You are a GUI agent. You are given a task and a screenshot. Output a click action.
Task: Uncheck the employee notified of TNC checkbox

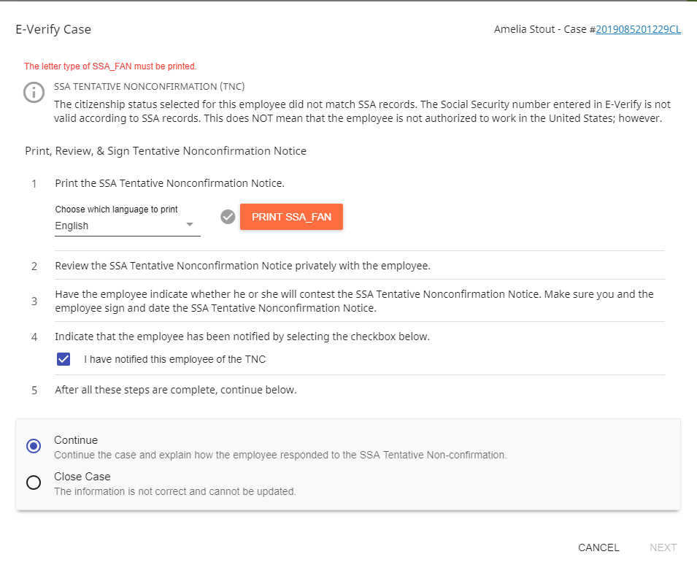tap(63, 359)
